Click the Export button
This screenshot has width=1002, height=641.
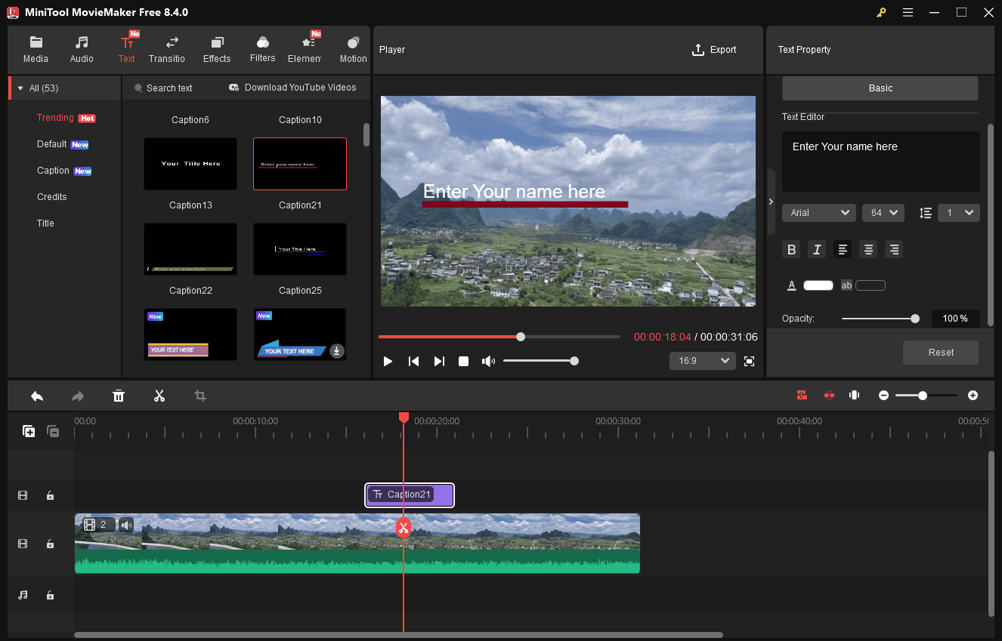click(x=713, y=49)
